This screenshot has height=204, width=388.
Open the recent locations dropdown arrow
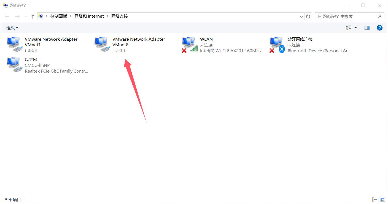(26, 16)
